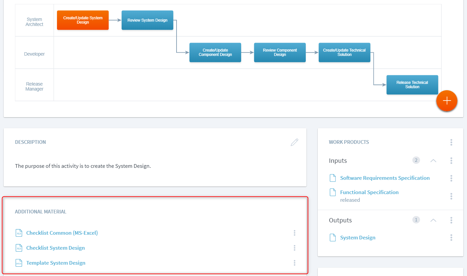
Task: Open options menu for Template System Design
Action: click(294, 263)
